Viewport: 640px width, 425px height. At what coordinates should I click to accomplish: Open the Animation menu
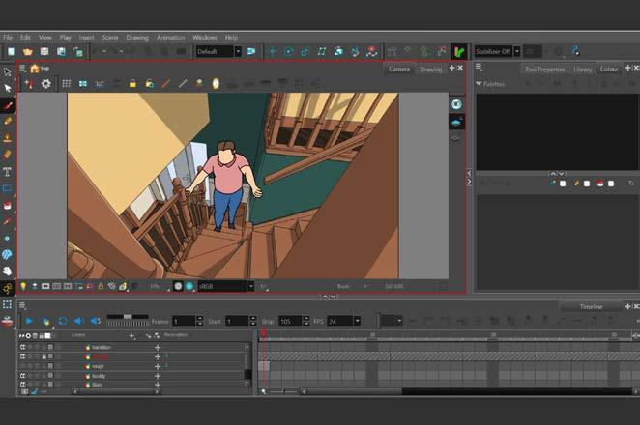(170, 38)
